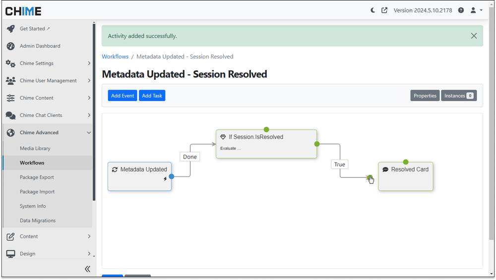Open Media Library
This screenshot has width=496, height=280.
(35, 149)
